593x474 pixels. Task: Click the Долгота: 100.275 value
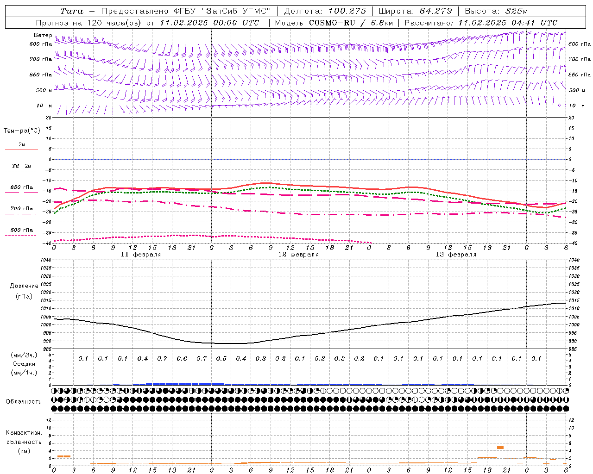coord(325,11)
